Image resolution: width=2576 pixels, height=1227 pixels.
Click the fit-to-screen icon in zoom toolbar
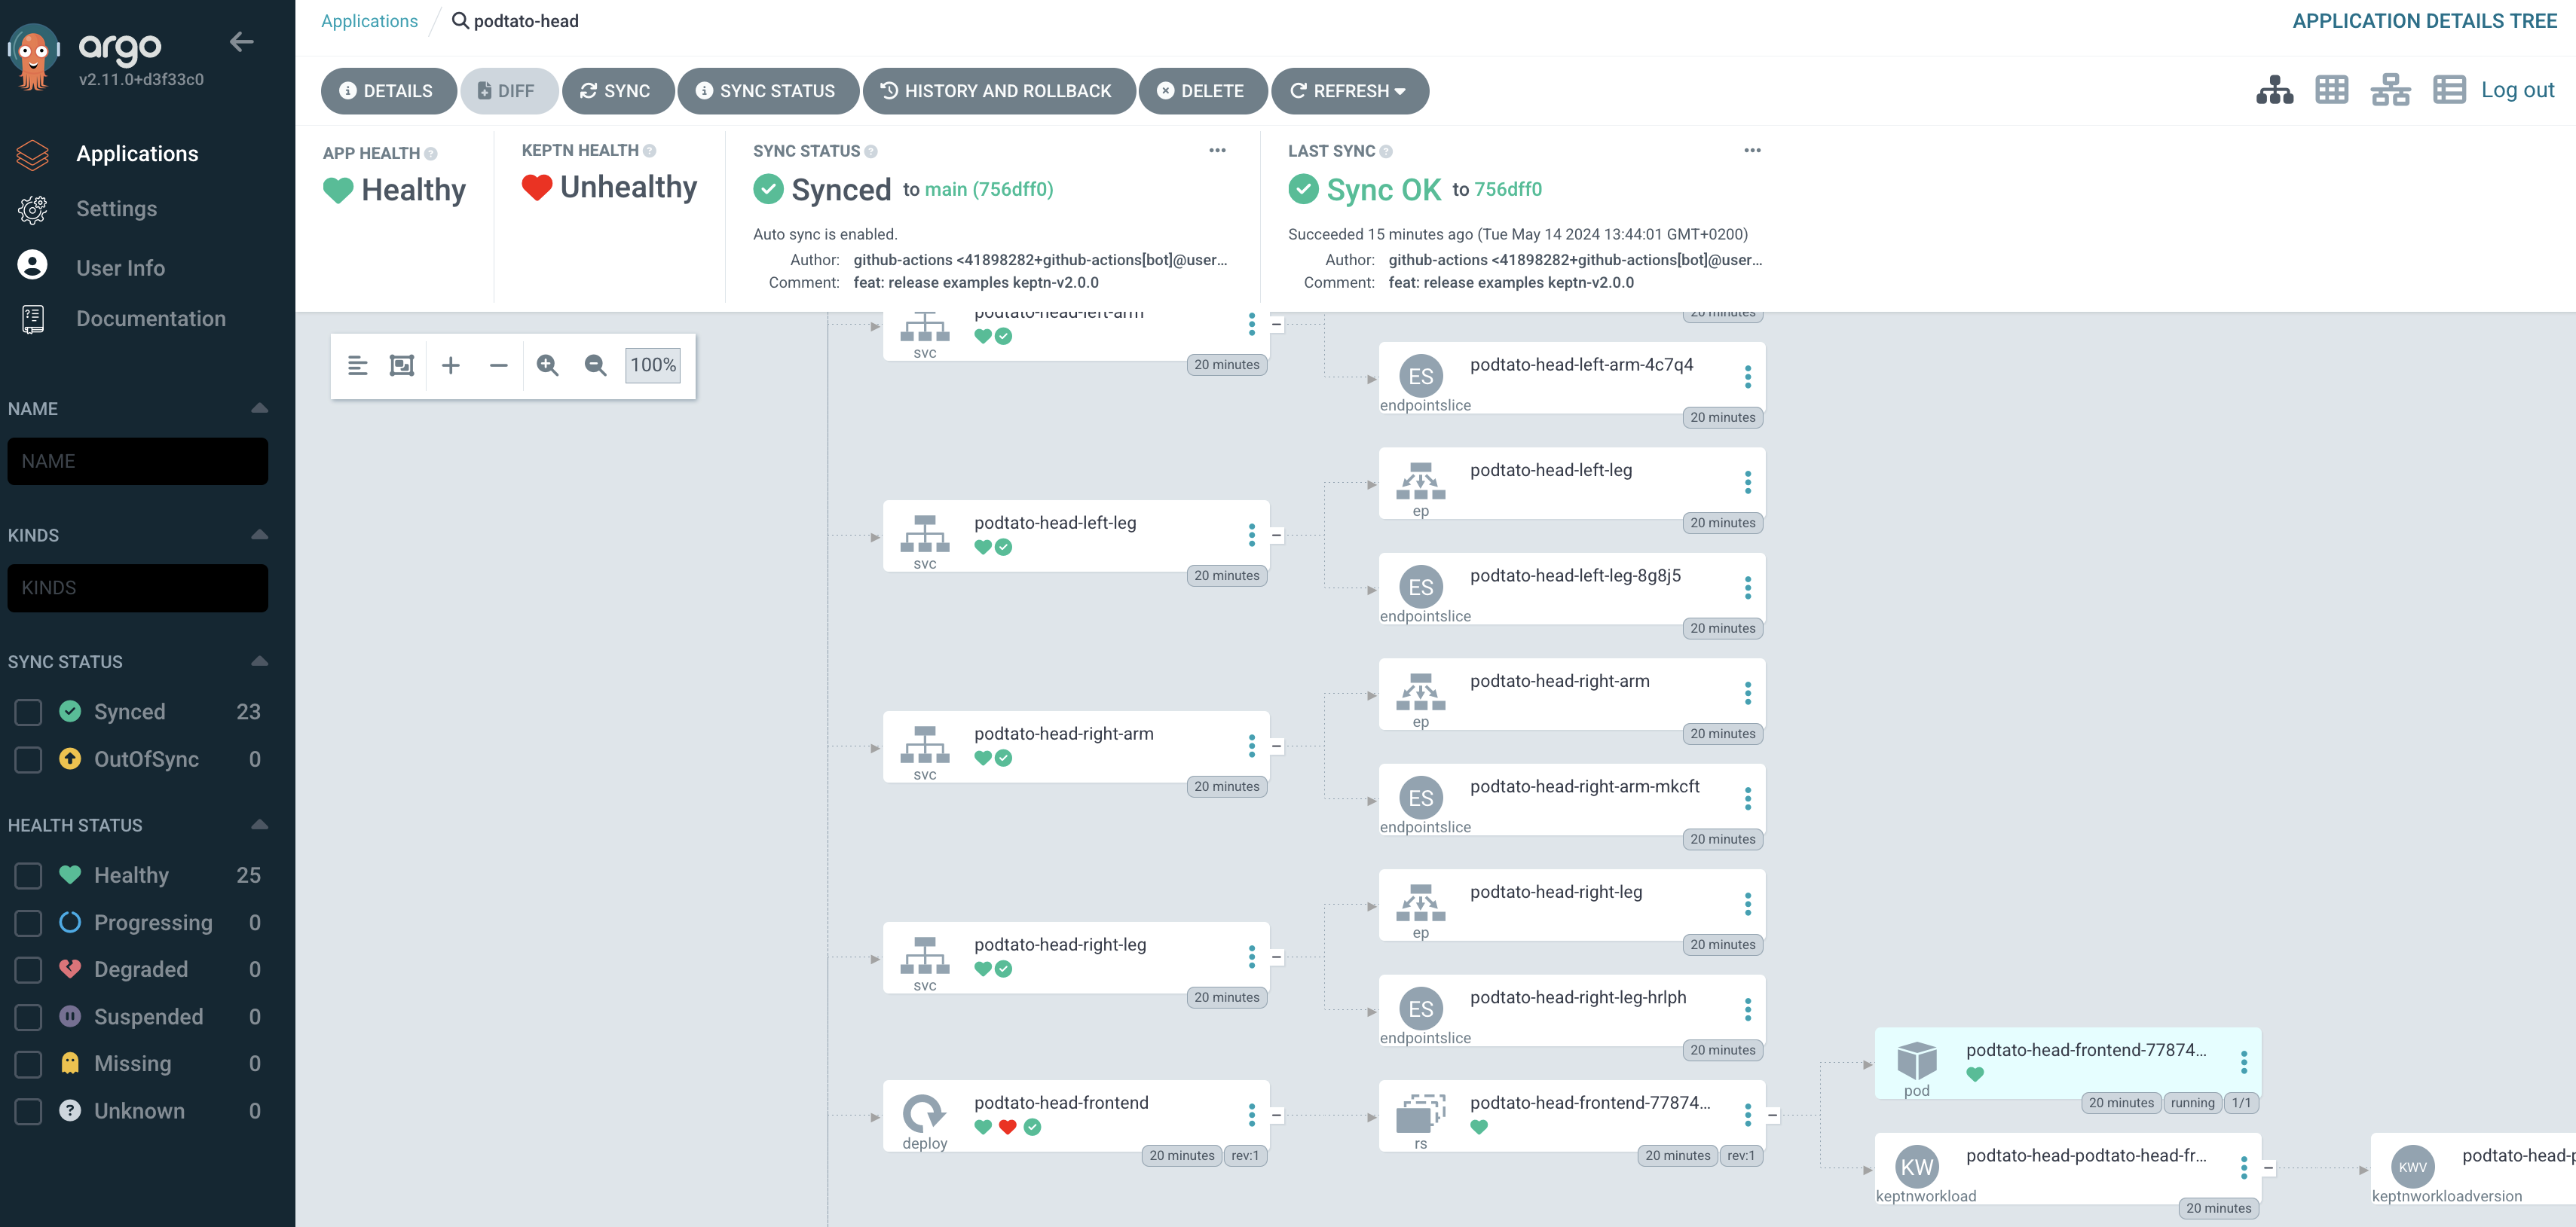(402, 366)
